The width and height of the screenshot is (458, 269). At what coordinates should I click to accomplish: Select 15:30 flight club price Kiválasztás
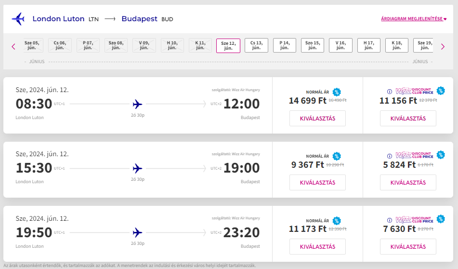(408, 182)
